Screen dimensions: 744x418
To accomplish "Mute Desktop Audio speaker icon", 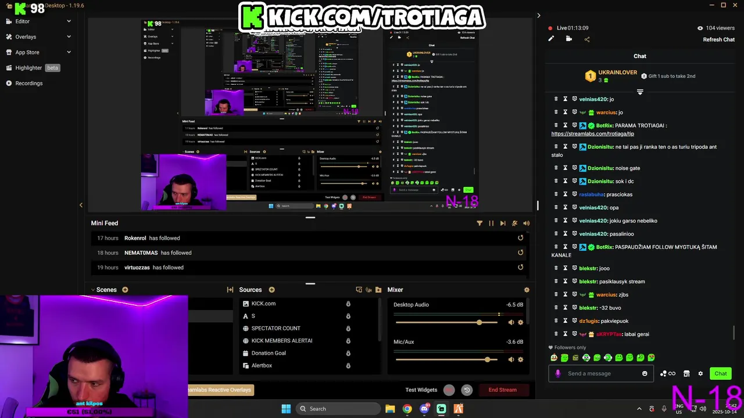I will (511, 322).
